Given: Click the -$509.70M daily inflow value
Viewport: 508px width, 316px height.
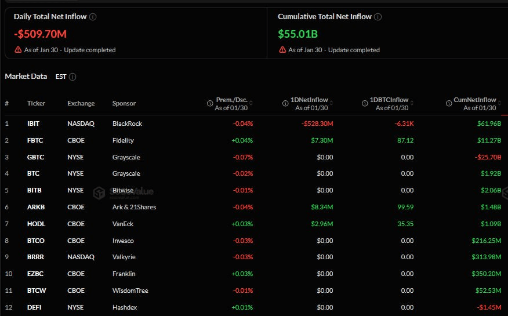Looking at the screenshot, I should click(40, 34).
